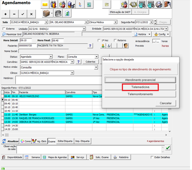Click the question mark next to Convênio

pos(78,62)
